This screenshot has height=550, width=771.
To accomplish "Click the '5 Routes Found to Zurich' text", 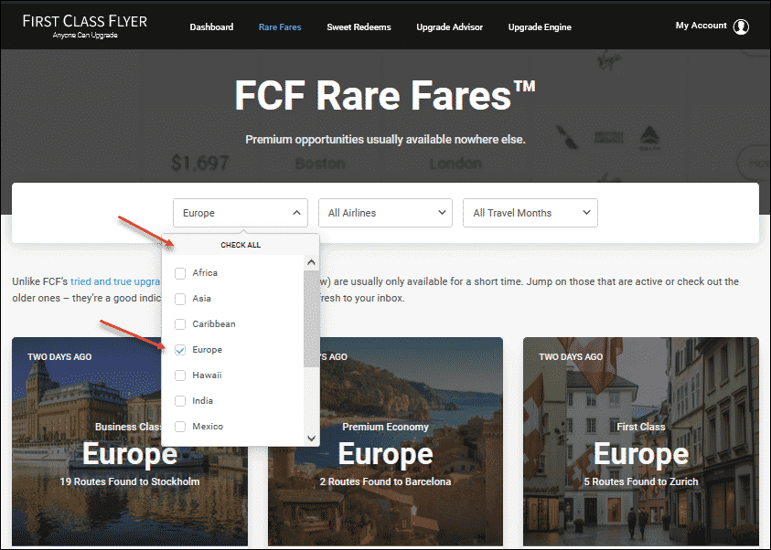I will (641, 481).
